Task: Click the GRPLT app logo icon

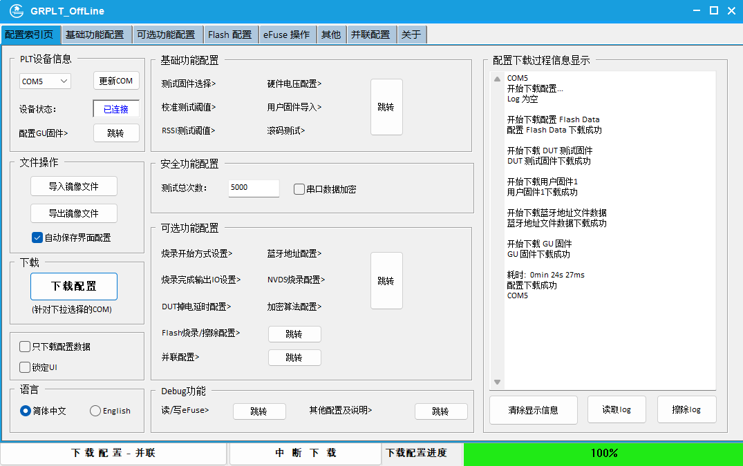Action: pyautogui.click(x=15, y=11)
